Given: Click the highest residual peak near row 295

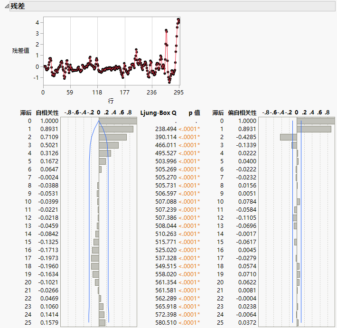Looking at the screenshot, I should coord(178,19).
